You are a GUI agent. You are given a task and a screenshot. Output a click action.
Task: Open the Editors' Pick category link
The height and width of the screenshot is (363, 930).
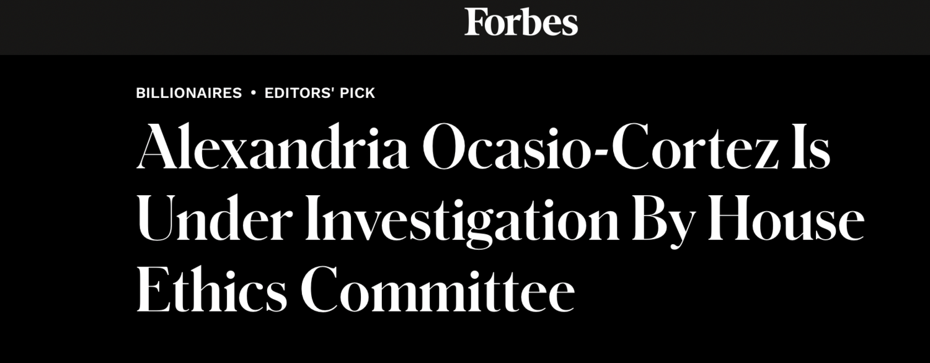(319, 94)
